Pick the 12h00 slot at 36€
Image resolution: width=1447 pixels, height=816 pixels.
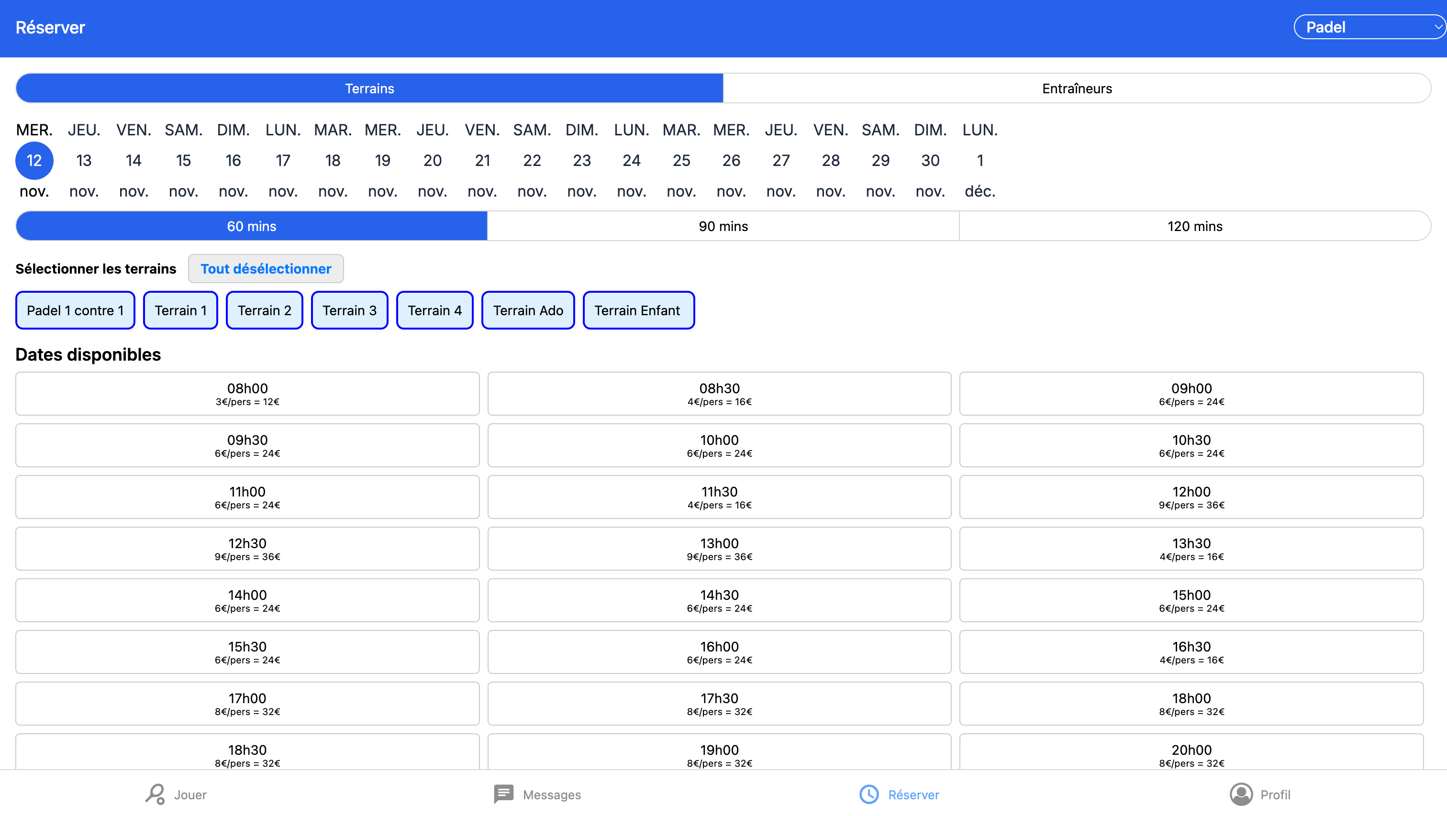(1191, 497)
